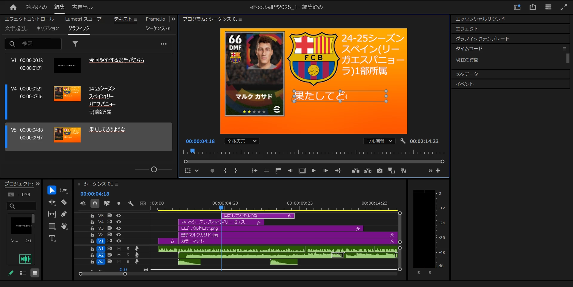Toggle the lock on track V2
This screenshot has width=573, height=287.
92,235
